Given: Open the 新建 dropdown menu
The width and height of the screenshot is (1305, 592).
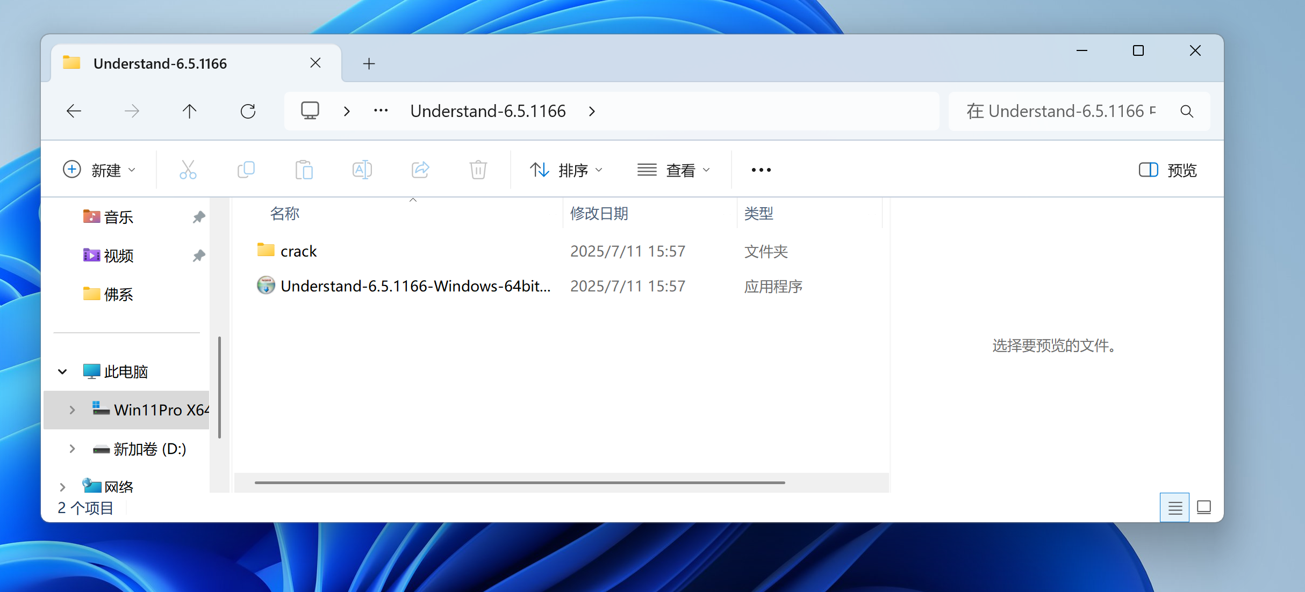Looking at the screenshot, I should (x=99, y=170).
